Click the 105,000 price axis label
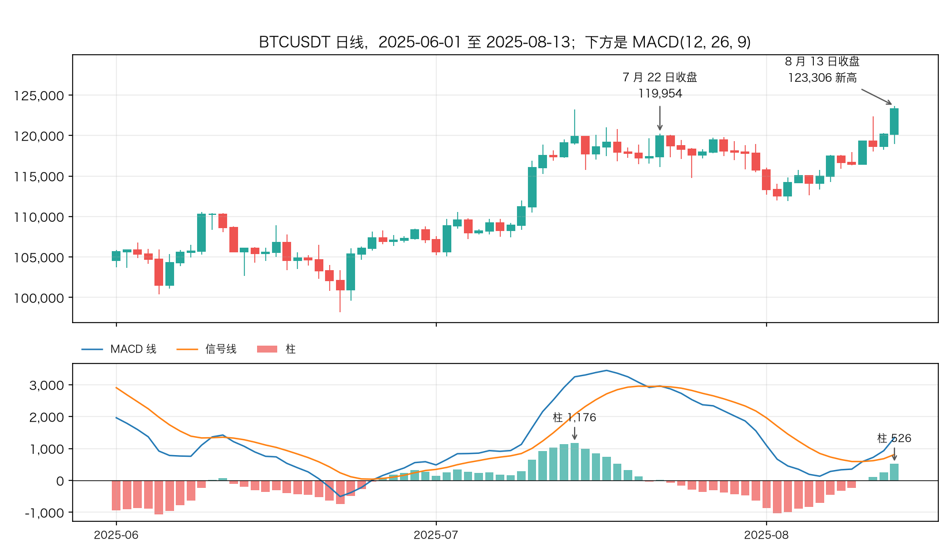951x553 pixels. (x=39, y=257)
